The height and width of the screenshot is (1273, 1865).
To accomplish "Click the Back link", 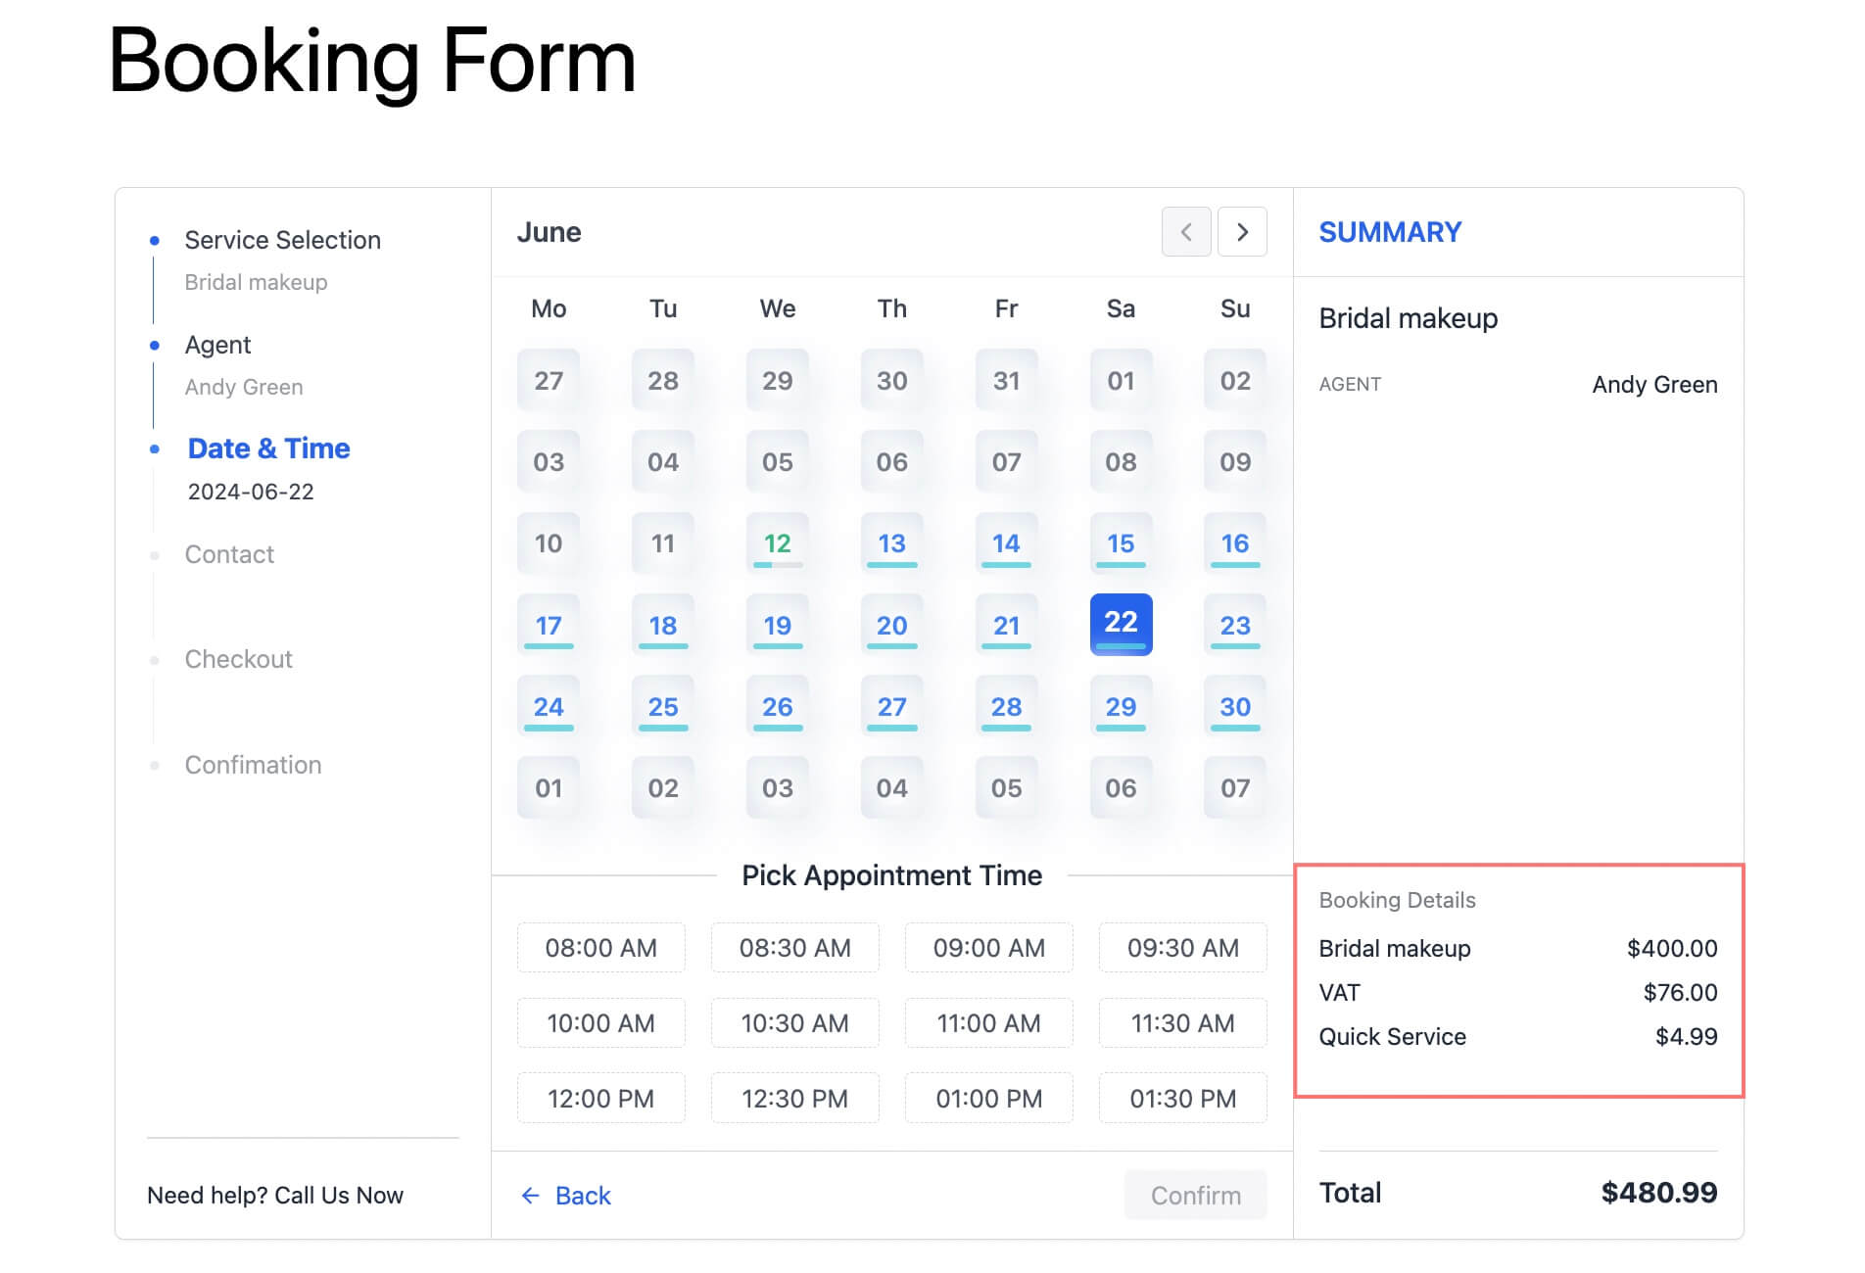I will (582, 1196).
